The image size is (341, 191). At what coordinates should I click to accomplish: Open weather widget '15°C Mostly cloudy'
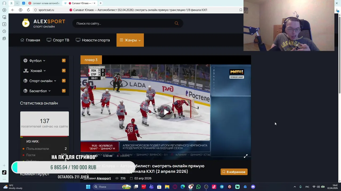click(x=13, y=187)
